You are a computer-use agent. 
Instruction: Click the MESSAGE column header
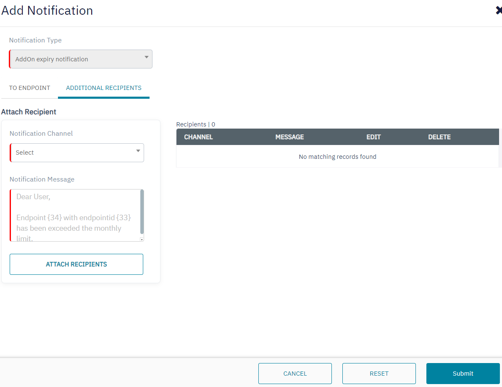(x=289, y=137)
